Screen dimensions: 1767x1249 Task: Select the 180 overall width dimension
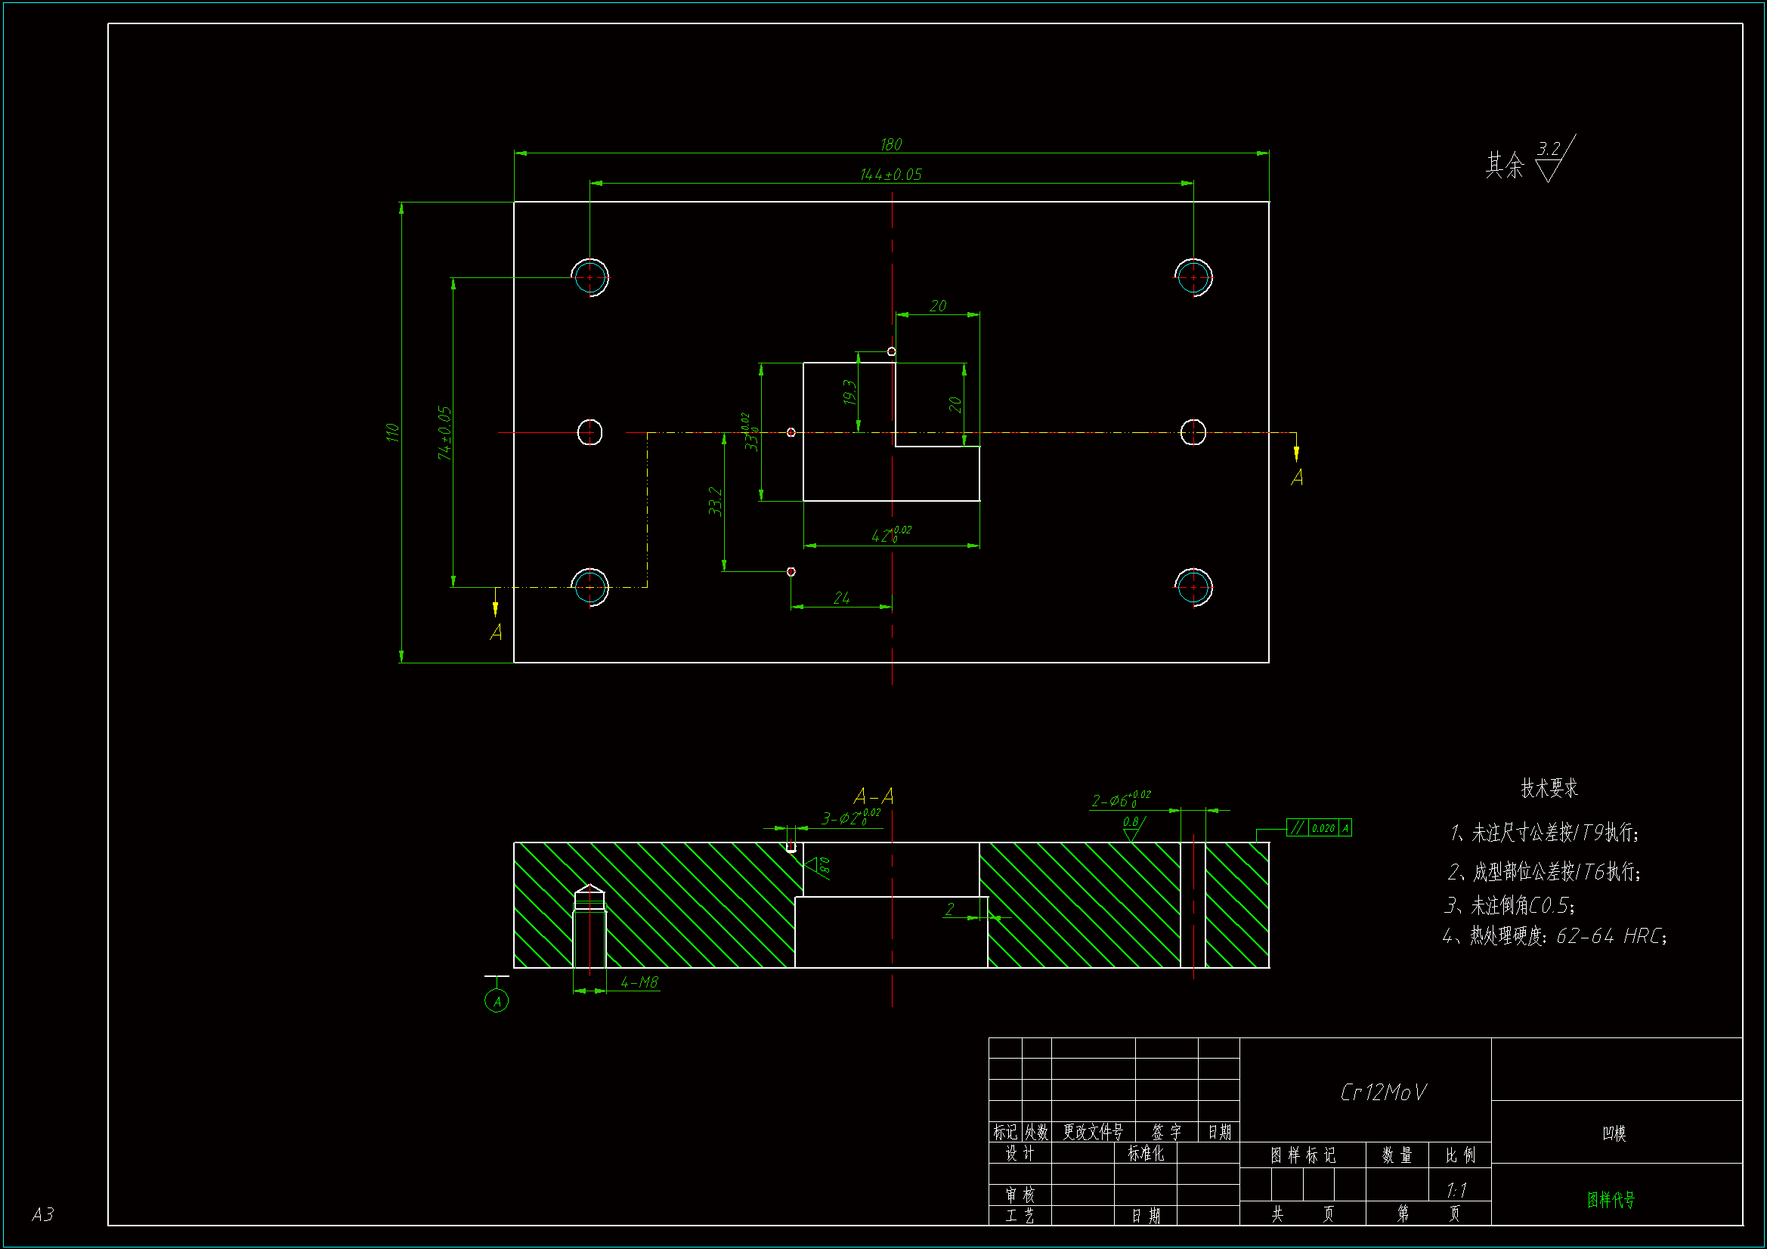[890, 144]
